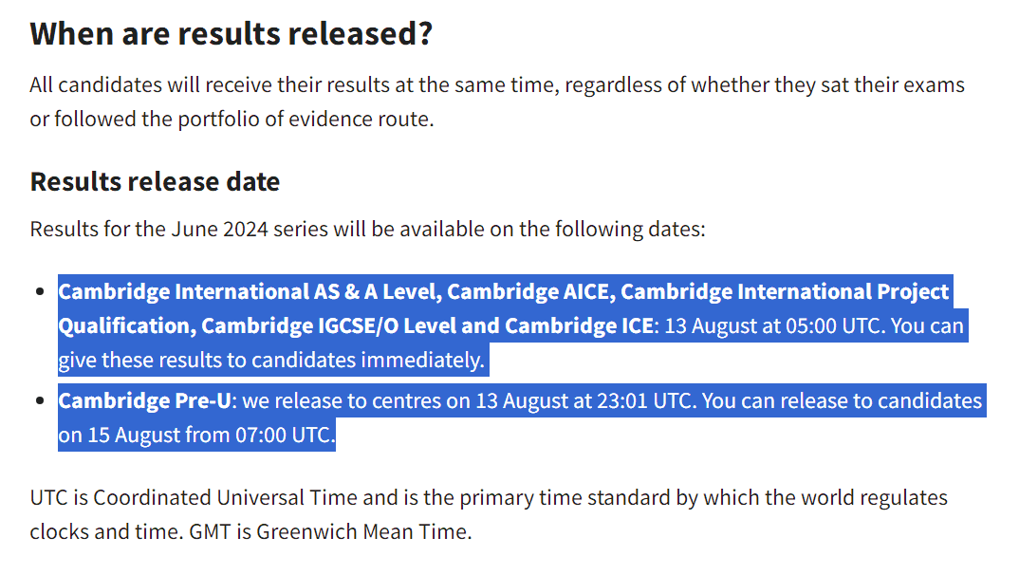This screenshot has height=575, width=1019.
Task: Click the "June 2024 series" sentence
Action: [x=367, y=229]
